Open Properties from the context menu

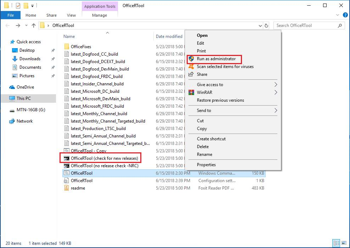tap(206, 165)
